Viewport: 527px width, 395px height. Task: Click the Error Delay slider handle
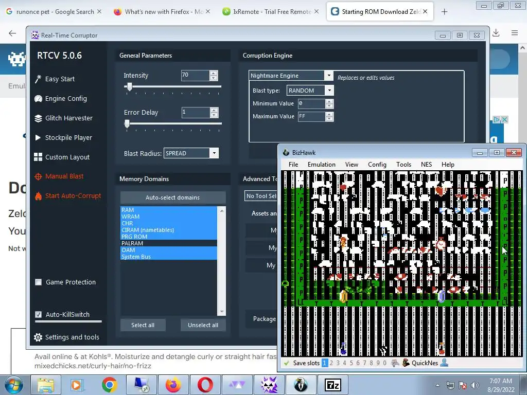coord(127,123)
